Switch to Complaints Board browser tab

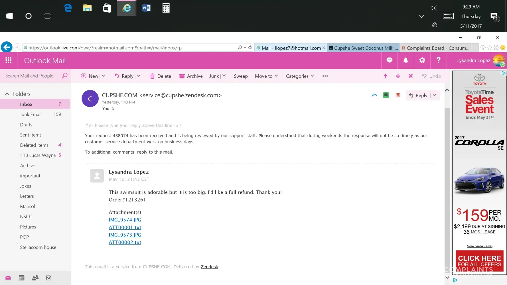coord(436,48)
